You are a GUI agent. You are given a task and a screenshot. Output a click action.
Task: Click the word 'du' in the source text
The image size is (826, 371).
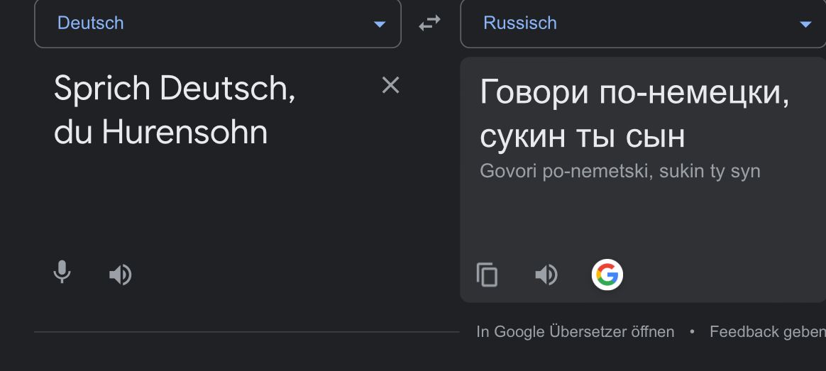coord(73,133)
